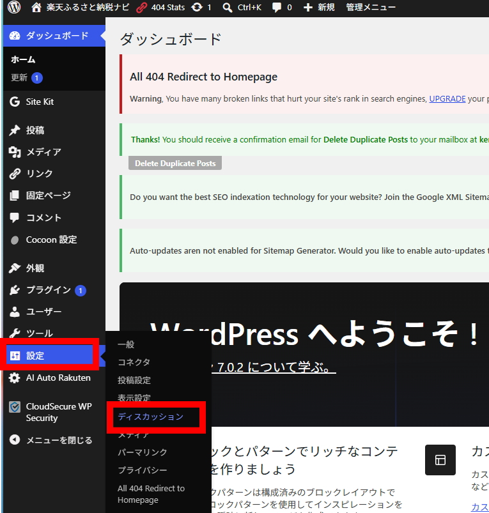Screen dimensions: 489x513
Task: Open comments bubble in admin bar
Action: [x=277, y=8]
